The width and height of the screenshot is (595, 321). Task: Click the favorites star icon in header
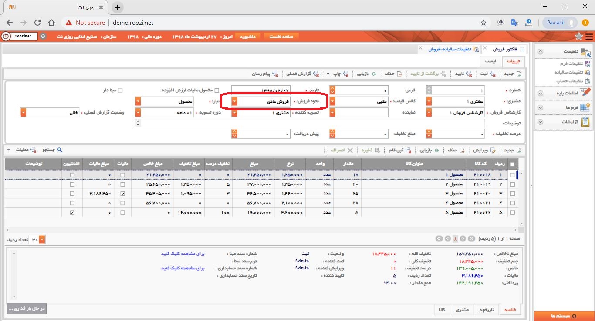pyautogui.click(x=578, y=36)
